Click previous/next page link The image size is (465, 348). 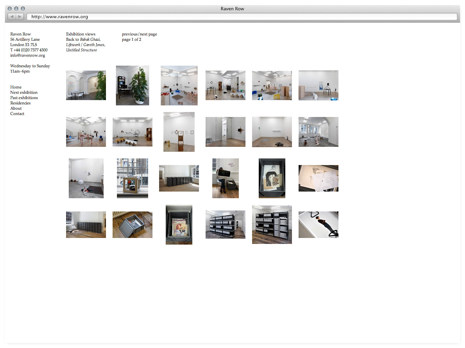139,34
